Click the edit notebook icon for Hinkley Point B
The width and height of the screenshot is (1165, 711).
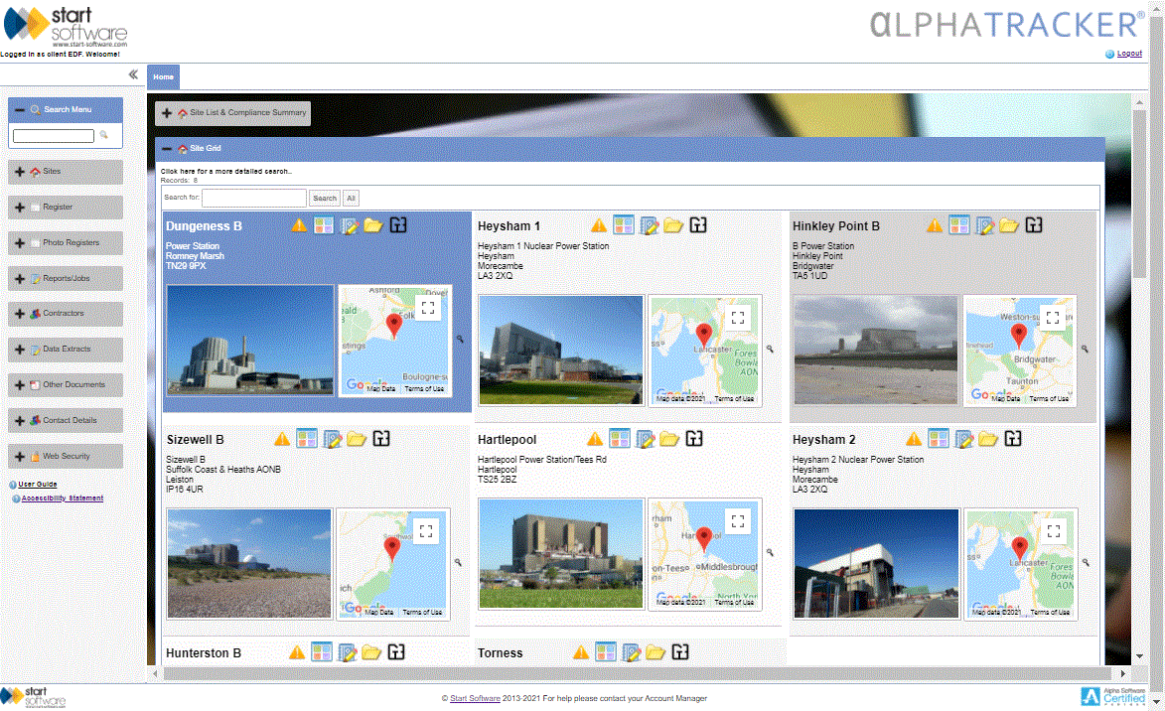(982, 225)
